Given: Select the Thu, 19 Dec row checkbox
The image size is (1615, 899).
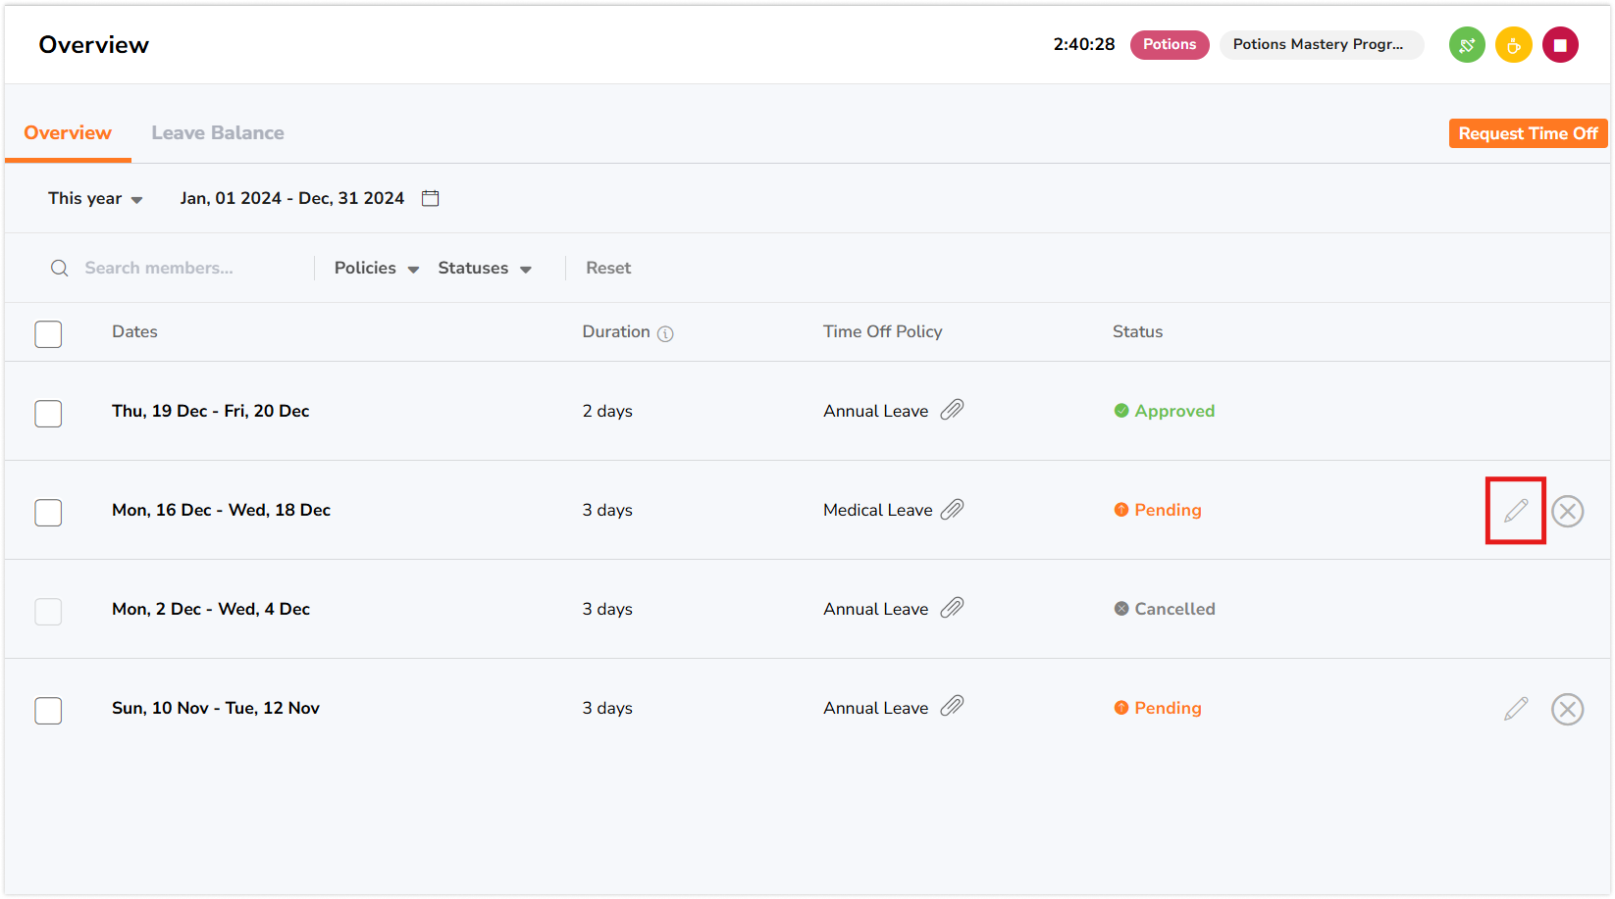Looking at the screenshot, I should [48, 414].
